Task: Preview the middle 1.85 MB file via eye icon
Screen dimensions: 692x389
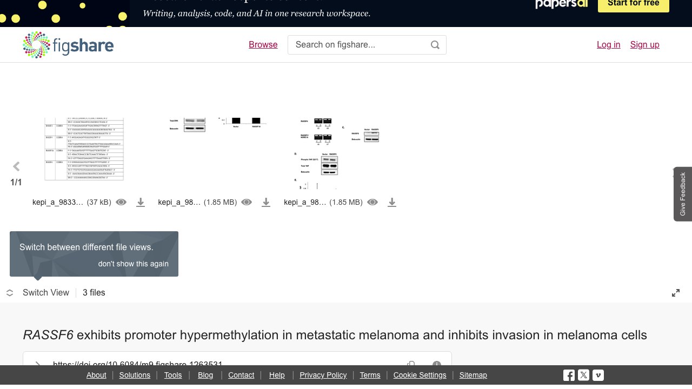Action: [x=247, y=202]
